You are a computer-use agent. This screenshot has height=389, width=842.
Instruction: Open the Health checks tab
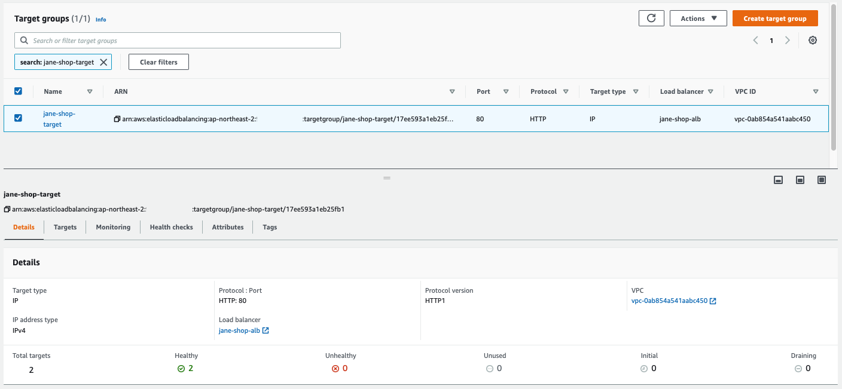click(172, 227)
